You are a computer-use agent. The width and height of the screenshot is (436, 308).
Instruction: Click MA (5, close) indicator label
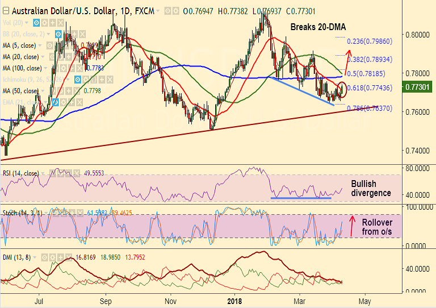(19, 45)
